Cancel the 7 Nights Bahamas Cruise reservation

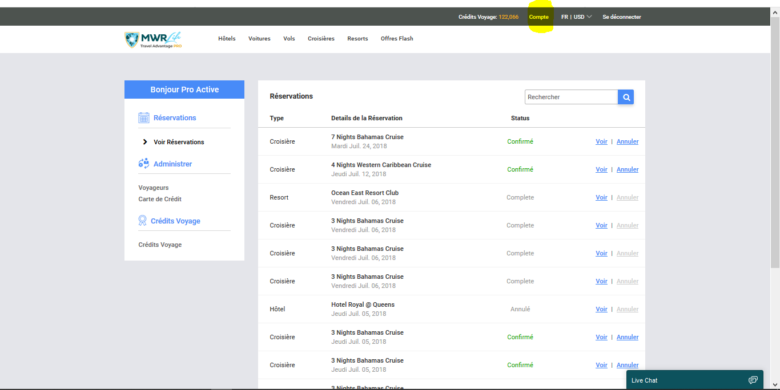click(628, 141)
